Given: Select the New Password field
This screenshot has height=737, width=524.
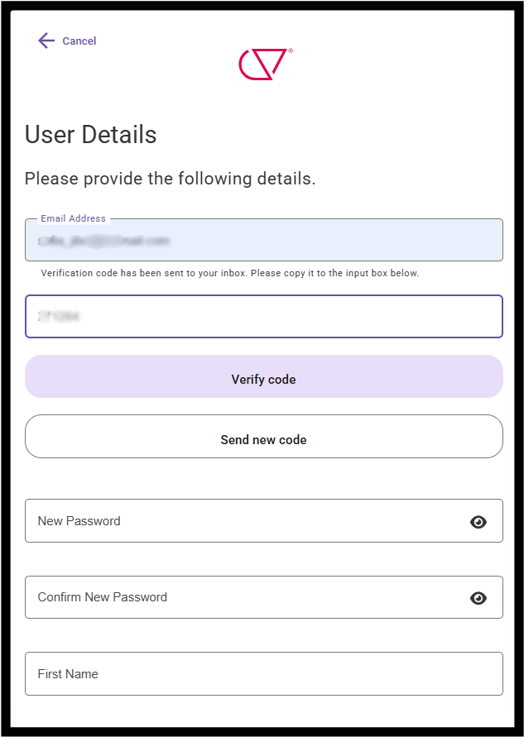Looking at the screenshot, I should 248,521.
